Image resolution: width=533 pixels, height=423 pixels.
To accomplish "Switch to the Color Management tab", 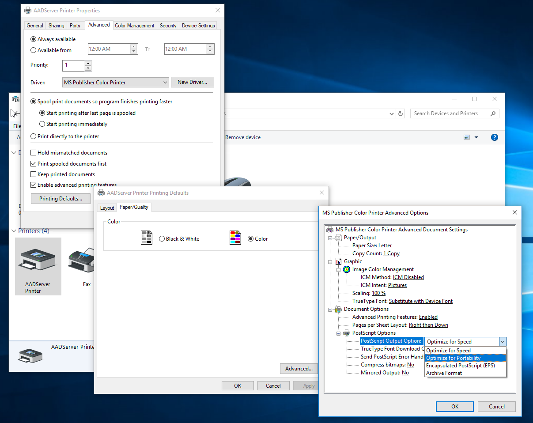I will 135,26.
